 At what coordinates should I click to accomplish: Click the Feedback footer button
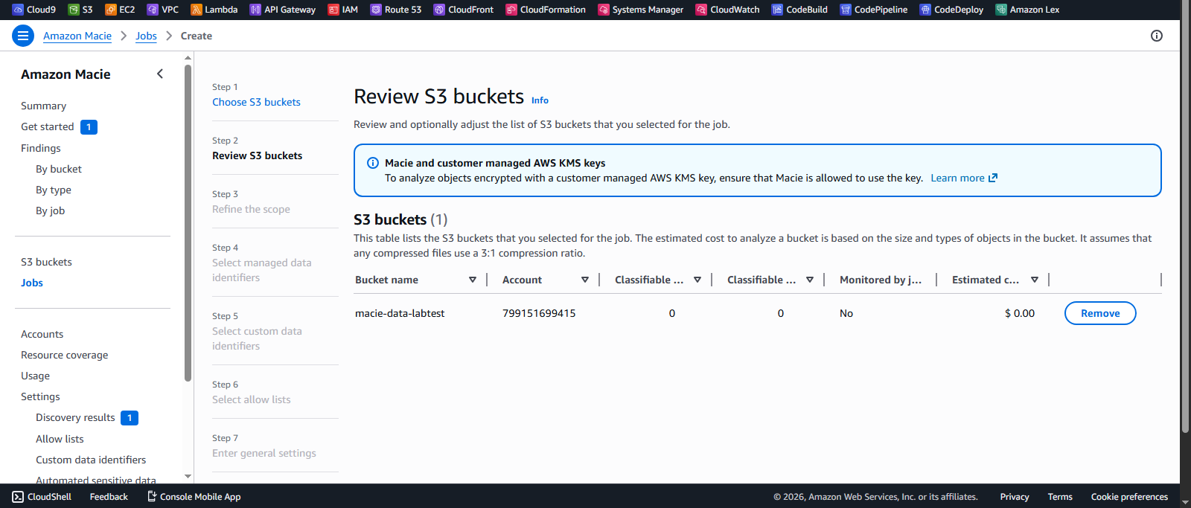point(109,497)
